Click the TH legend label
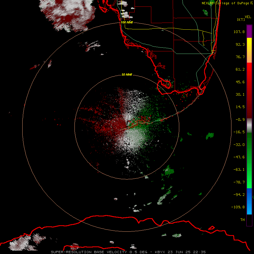This screenshot has width=254, height=254. click(x=242, y=220)
